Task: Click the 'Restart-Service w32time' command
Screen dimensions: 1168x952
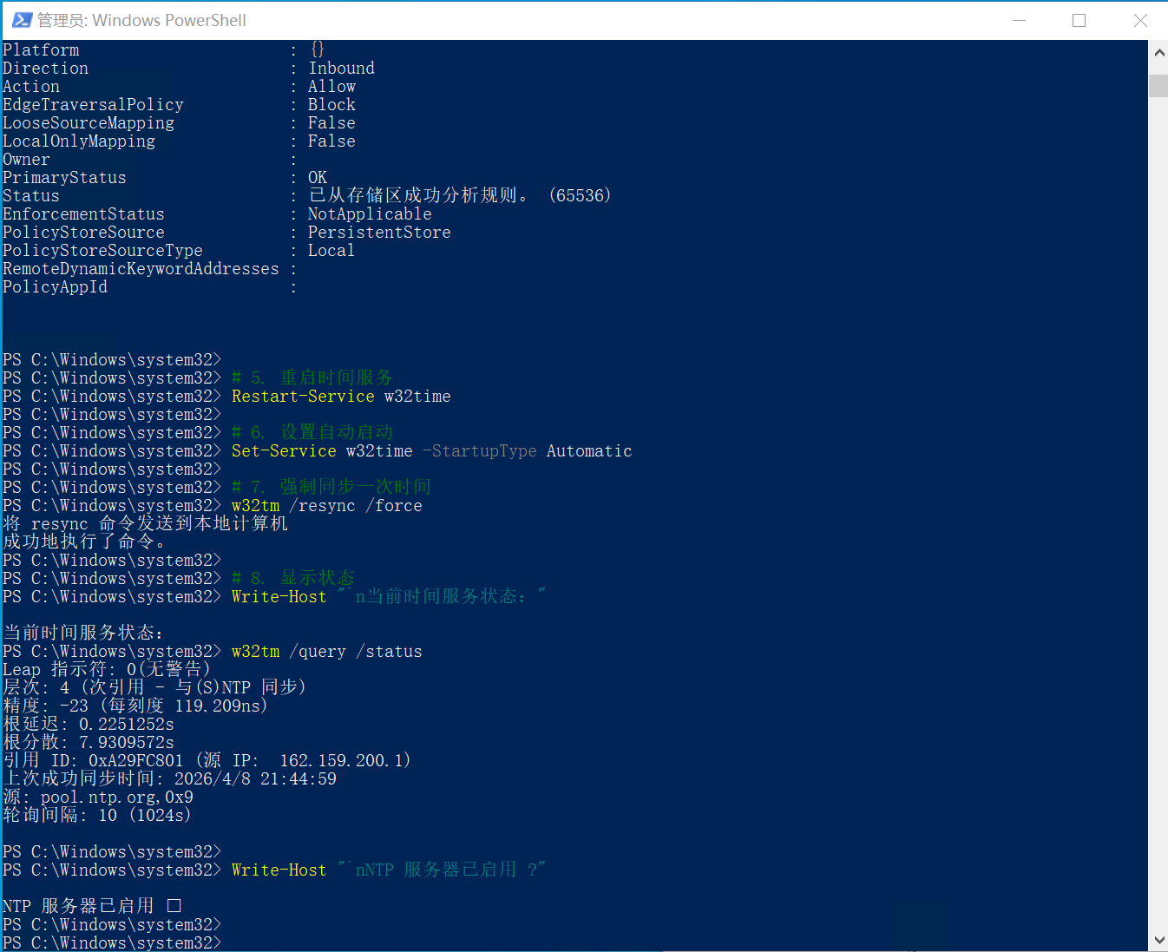Action: point(341,397)
